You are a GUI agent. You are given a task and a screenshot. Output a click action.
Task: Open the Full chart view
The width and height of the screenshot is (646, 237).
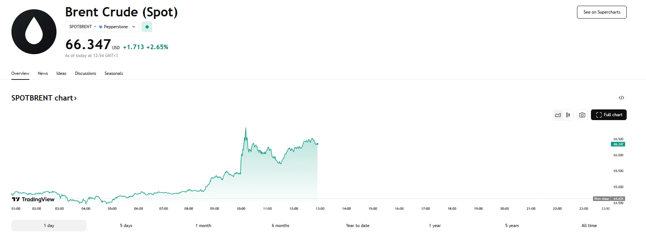(609, 115)
